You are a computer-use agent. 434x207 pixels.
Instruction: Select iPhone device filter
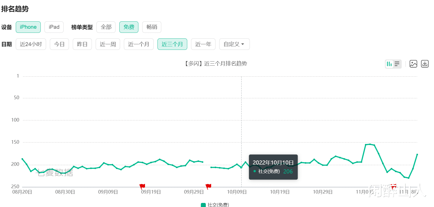[x=28, y=27]
